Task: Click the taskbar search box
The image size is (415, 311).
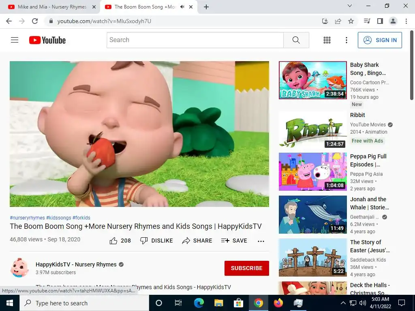Action: click(84, 303)
